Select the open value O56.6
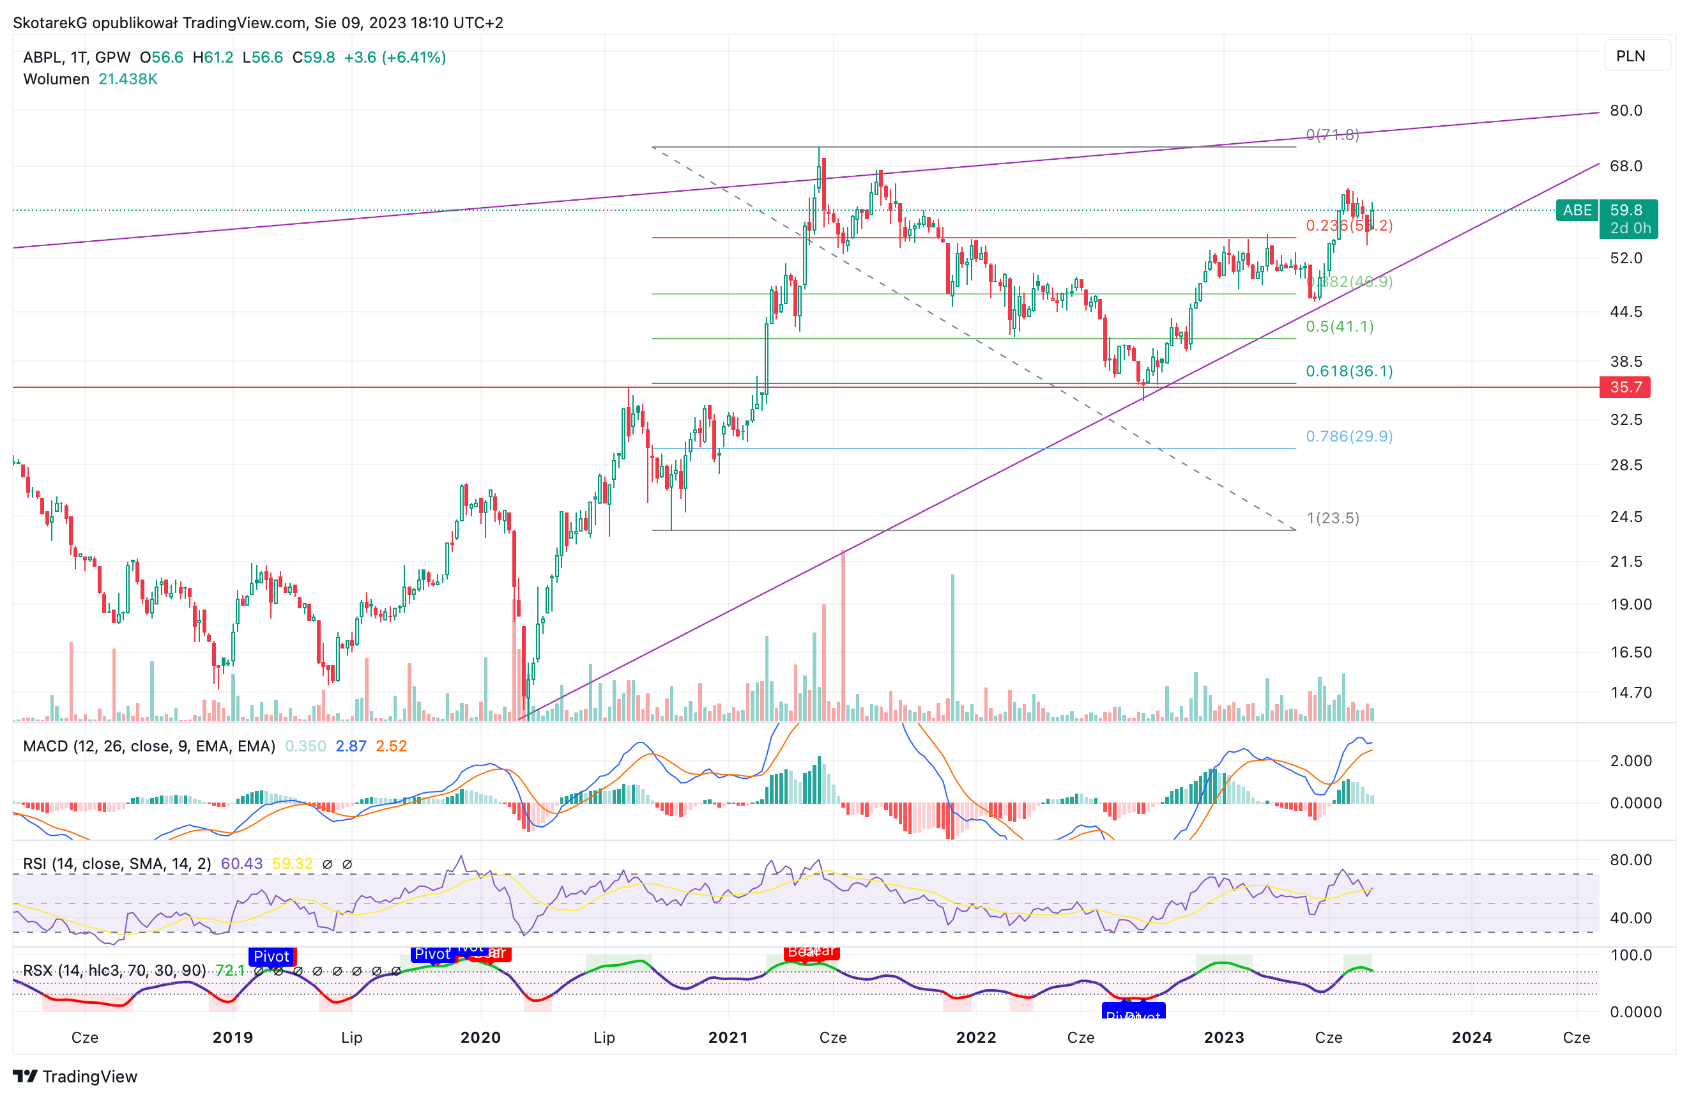The height and width of the screenshot is (1099, 1689). coord(161,58)
